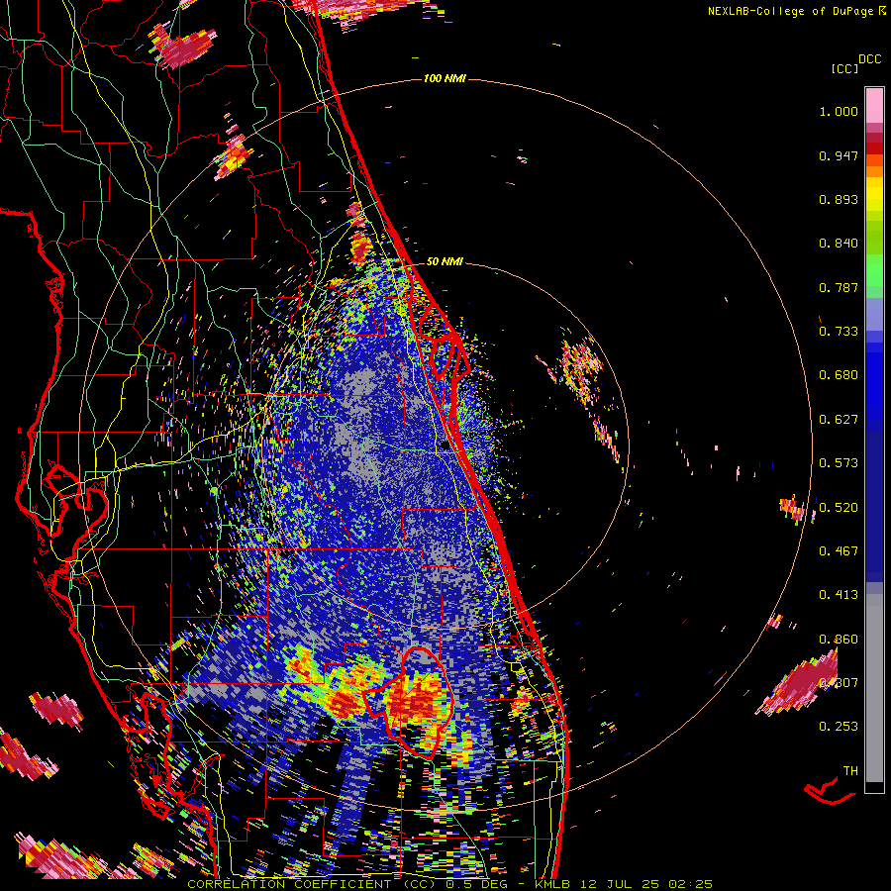Click the 0.733 scale value
The height and width of the screenshot is (891, 891).
point(839,332)
